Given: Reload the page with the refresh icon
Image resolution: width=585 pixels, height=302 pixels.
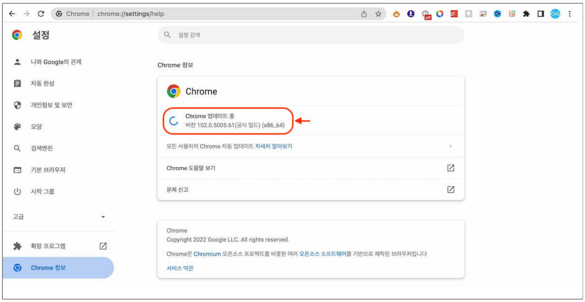Looking at the screenshot, I should click(41, 14).
